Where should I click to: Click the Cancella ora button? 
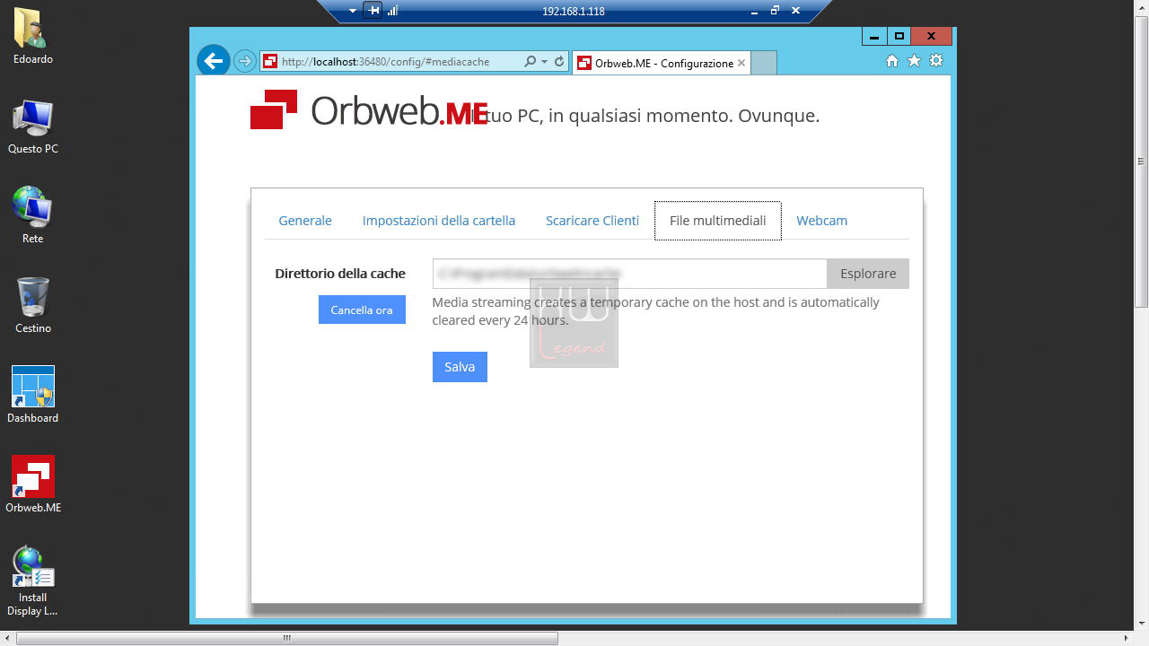pyautogui.click(x=362, y=310)
